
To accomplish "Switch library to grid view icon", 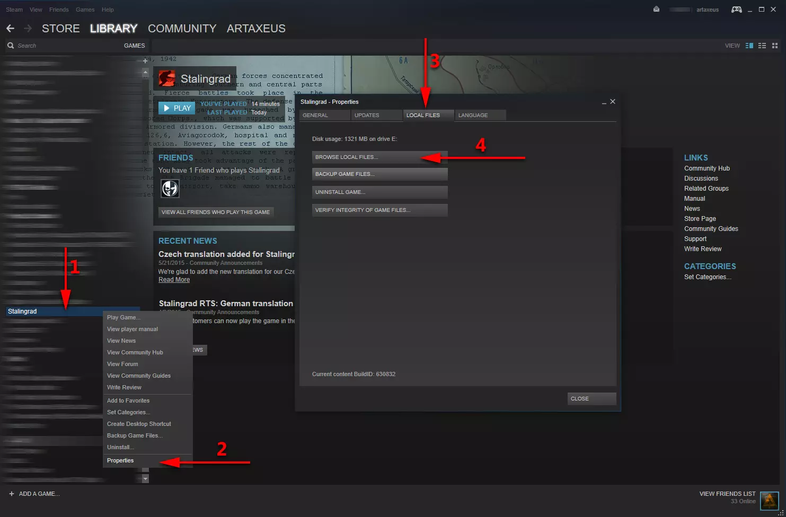I will (x=774, y=46).
